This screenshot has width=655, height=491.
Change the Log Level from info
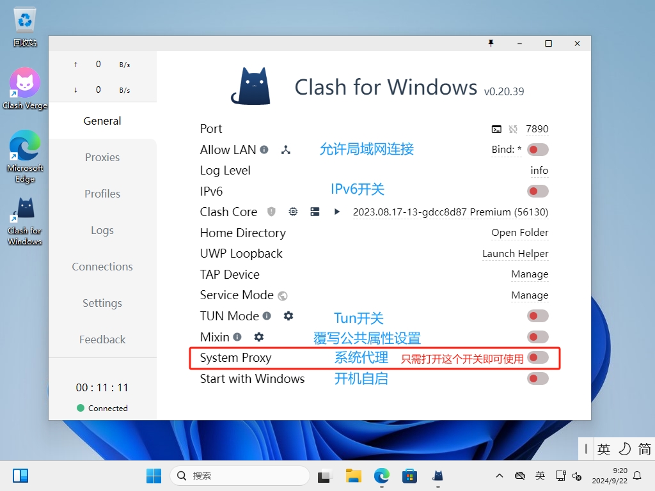[539, 170]
